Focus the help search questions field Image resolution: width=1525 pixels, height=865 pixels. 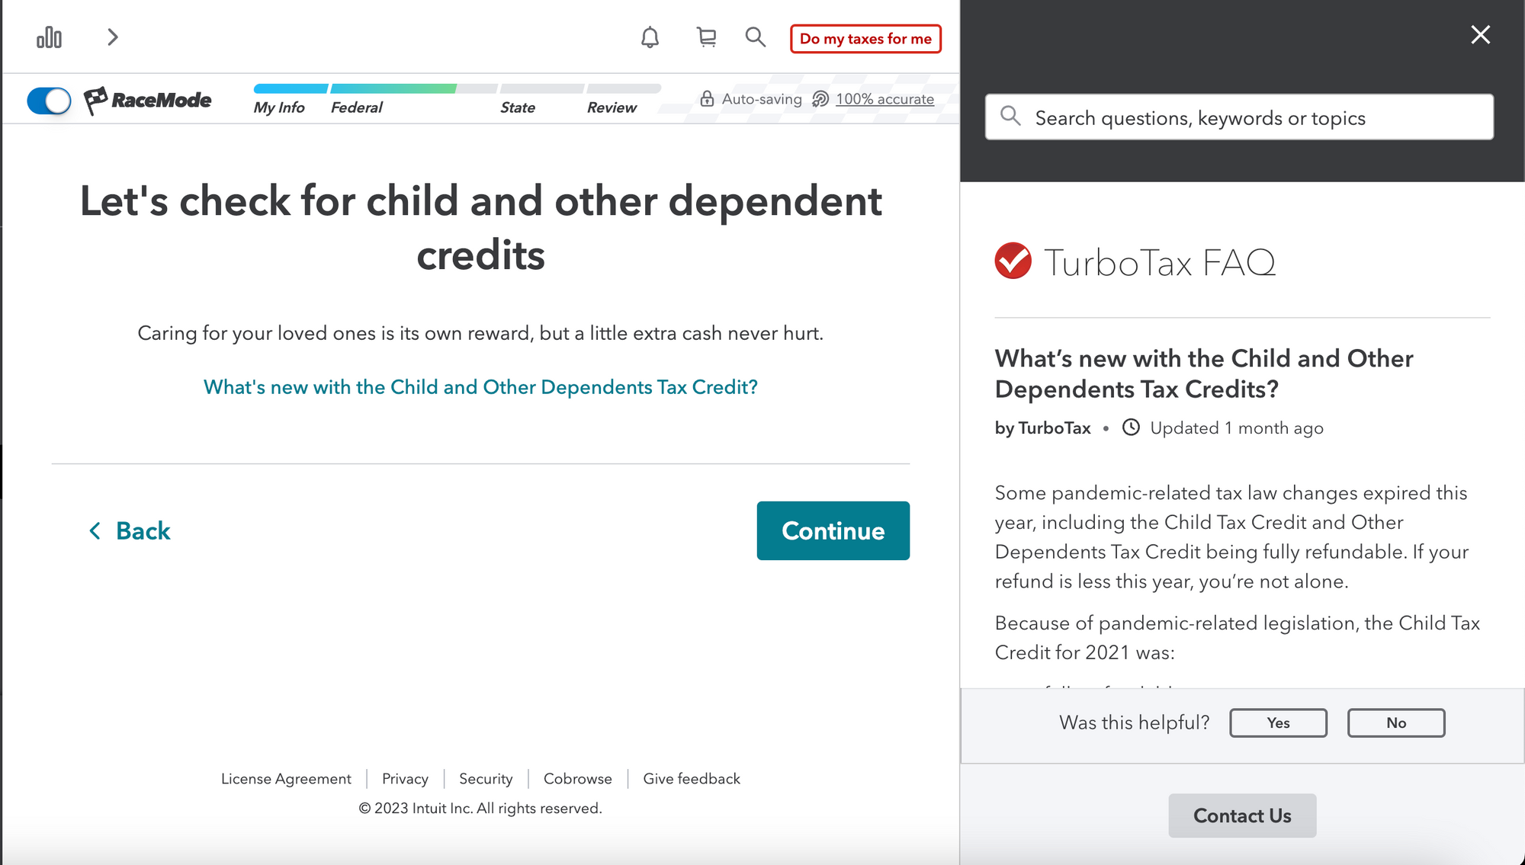tap(1239, 117)
